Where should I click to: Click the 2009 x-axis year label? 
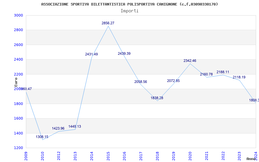[x=26, y=156]
